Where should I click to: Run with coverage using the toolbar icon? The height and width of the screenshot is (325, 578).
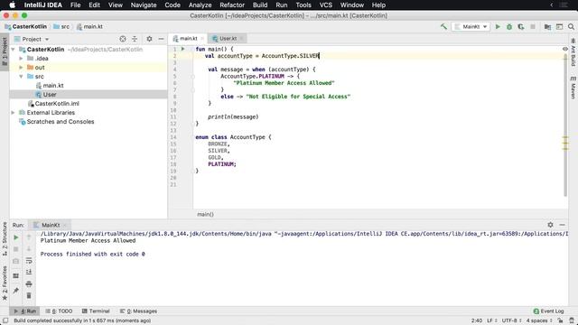click(521, 26)
